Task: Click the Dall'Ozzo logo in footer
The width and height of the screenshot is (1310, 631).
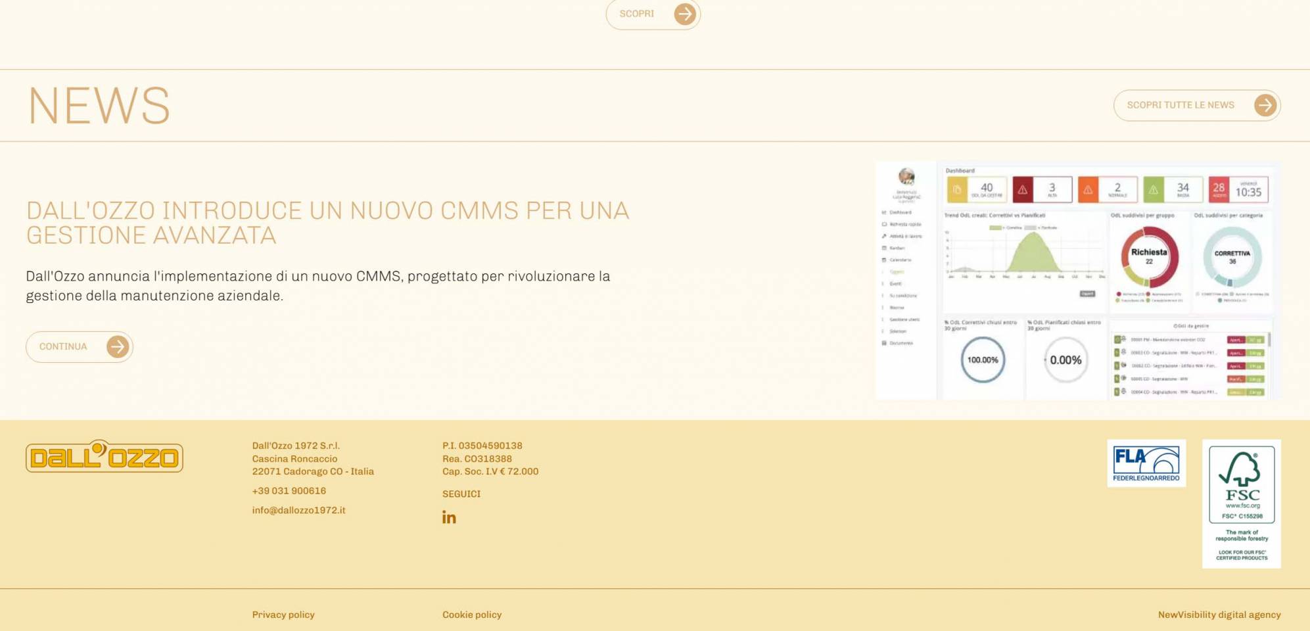Action: point(105,456)
